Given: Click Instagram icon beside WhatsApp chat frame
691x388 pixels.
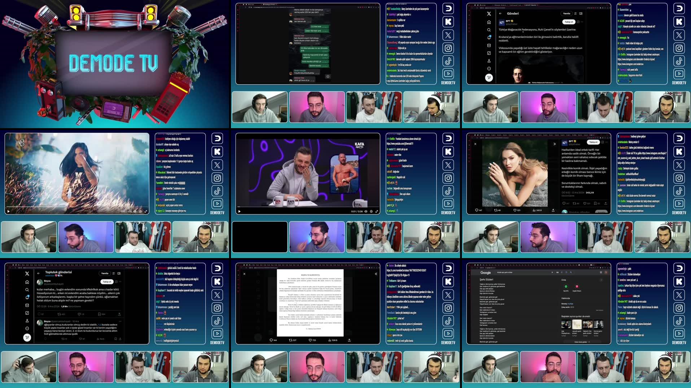Looking at the screenshot, I should pyautogui.click(x=448, y=48).
